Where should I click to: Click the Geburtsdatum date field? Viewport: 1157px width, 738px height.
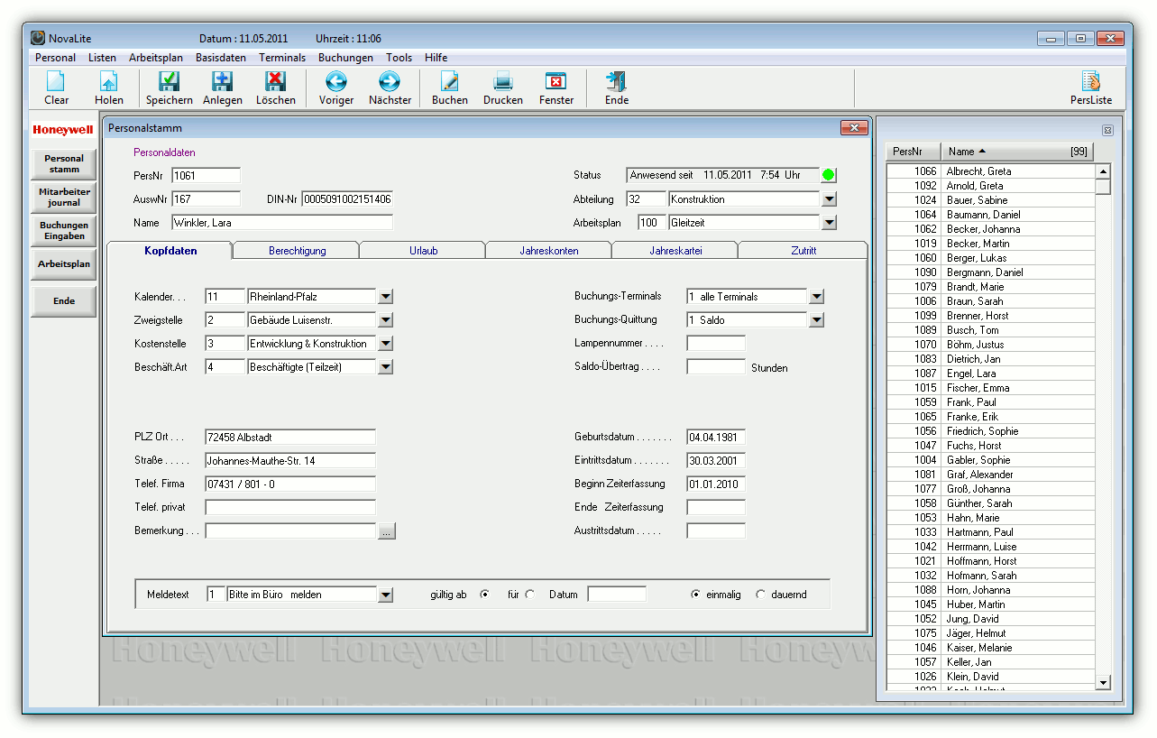(715, 437)
